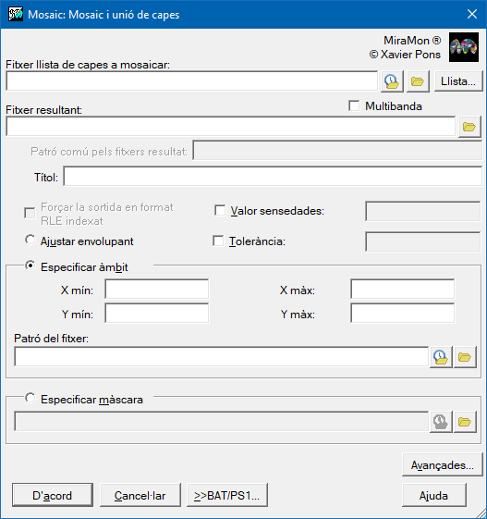Focus the X mín input box
Image resolution: width=487 pixels, height=519 pixels.
(x=157, y=290)
